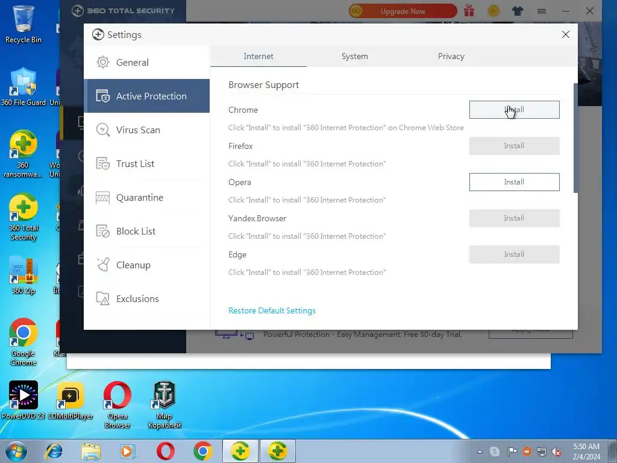Open Internet Explorer from taskbar
617x463 pixels.
(54, 451)
